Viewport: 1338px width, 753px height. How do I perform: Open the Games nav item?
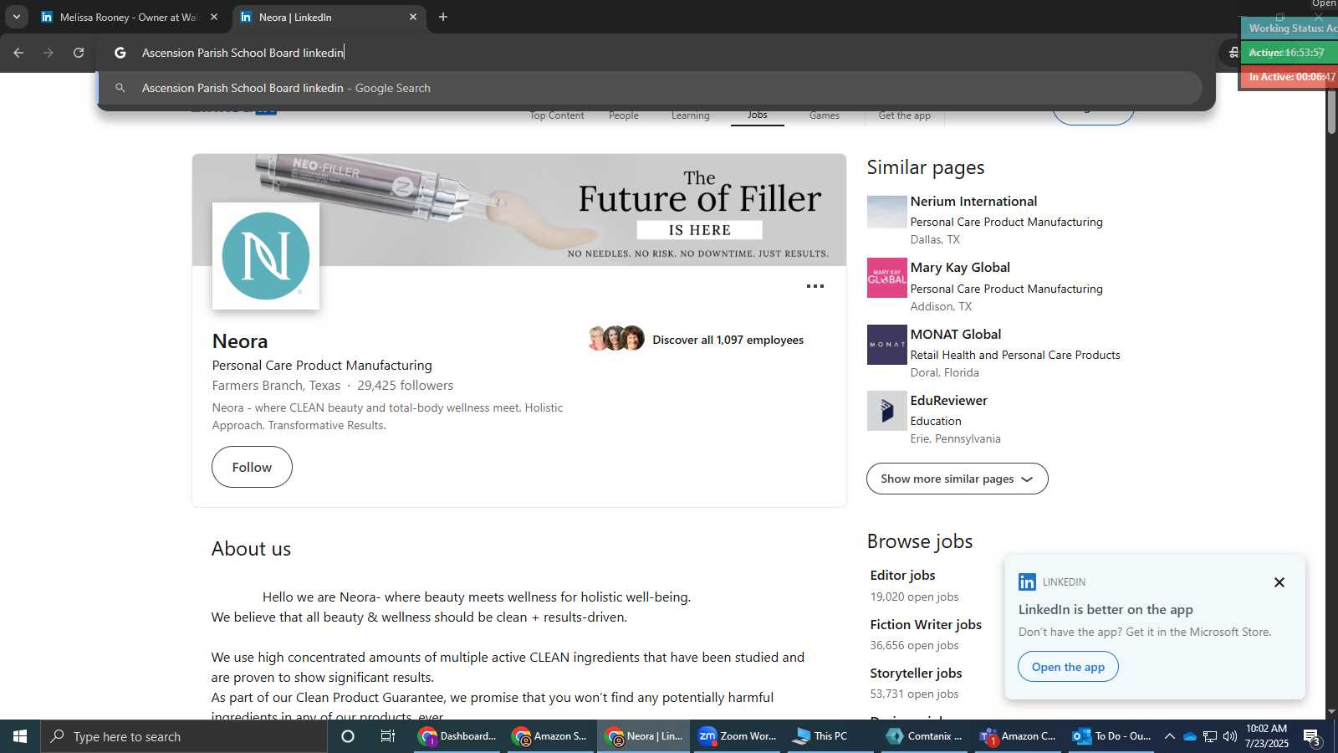click(825, 115)
